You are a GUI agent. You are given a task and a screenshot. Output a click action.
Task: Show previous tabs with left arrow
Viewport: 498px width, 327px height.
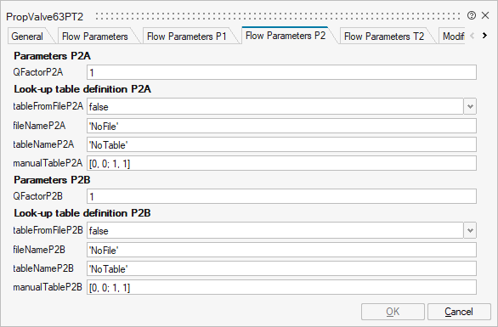click(473, 36)
